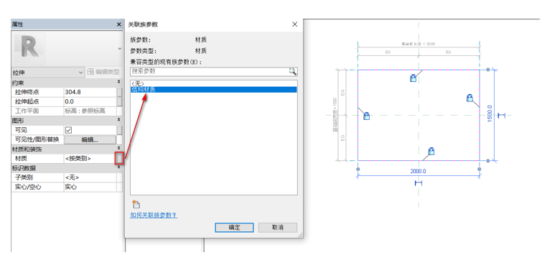The image size is (547, 260).
Task: Click the bottom padlock constraint icon
Action: pos(431,151)
